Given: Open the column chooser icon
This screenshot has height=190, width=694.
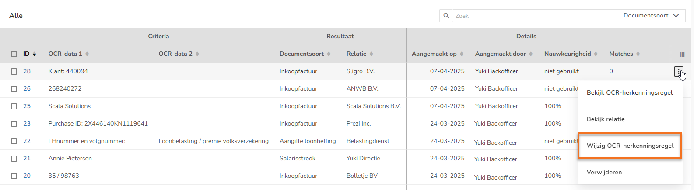Looking at the screenshot, I should (x=682, y=54).
